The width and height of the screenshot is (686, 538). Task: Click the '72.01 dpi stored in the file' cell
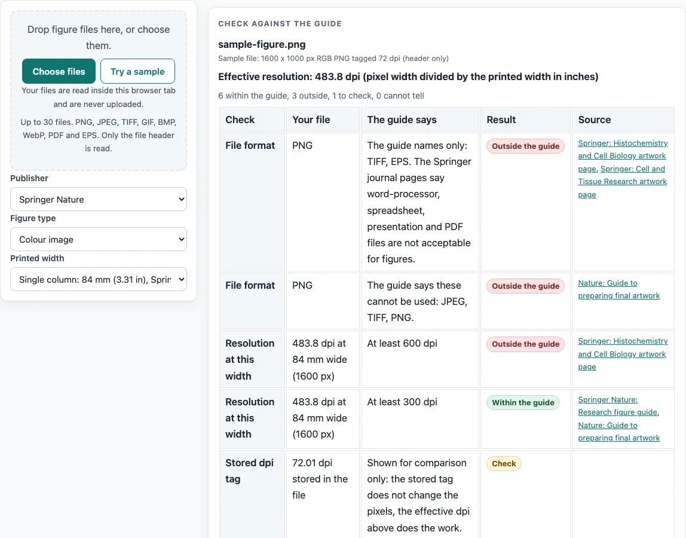[x=323, y=494]
